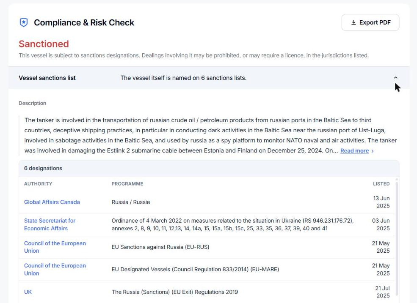Viewport: 417px width, 303px height.
Task: Click the shield star compliance icon
Action: click(24, 22)
